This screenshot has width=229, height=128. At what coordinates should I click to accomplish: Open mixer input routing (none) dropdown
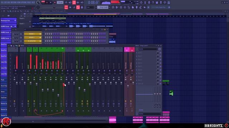coord(148,49)
